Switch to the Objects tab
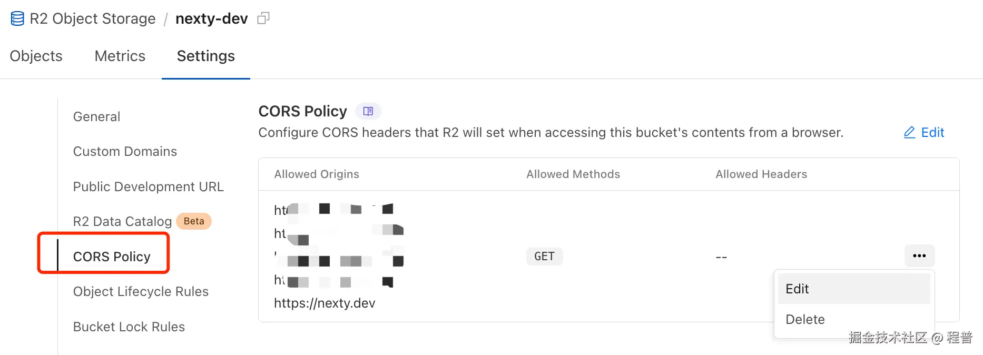983x355 pixels. tap(36, 56)
